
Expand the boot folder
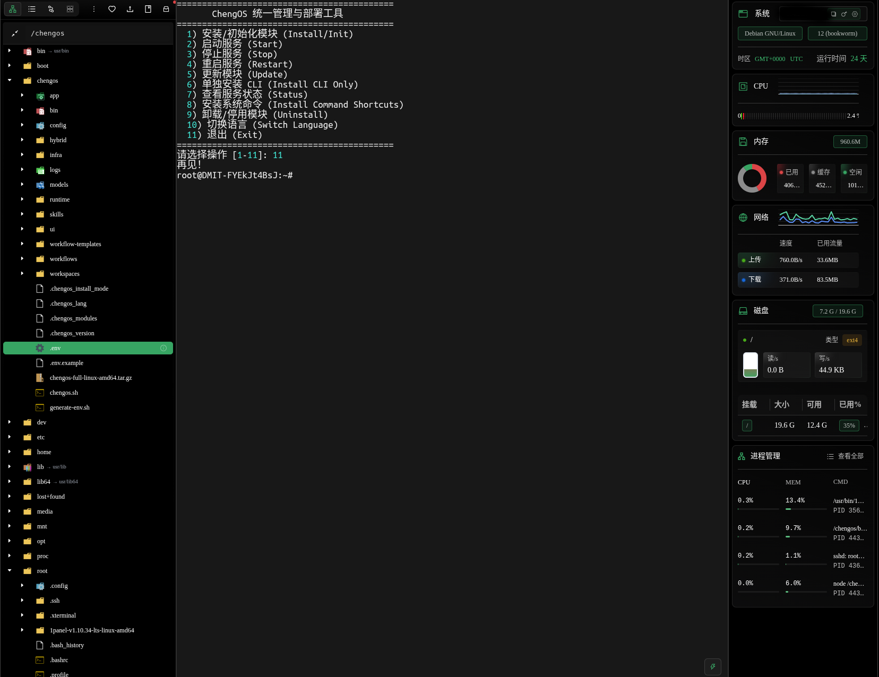[10, 66]
